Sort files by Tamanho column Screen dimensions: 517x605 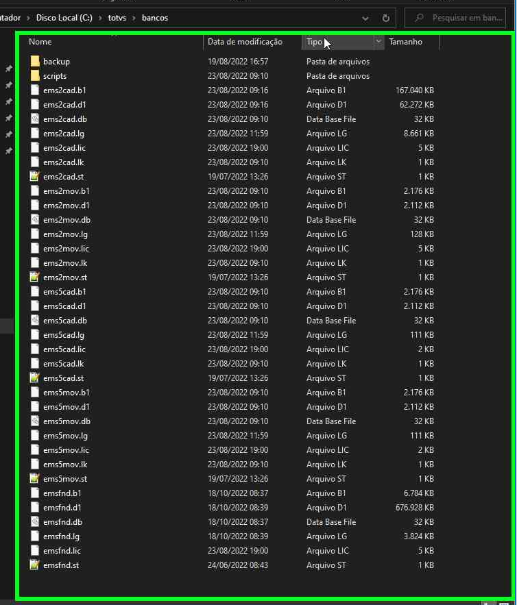coord(405,42)
